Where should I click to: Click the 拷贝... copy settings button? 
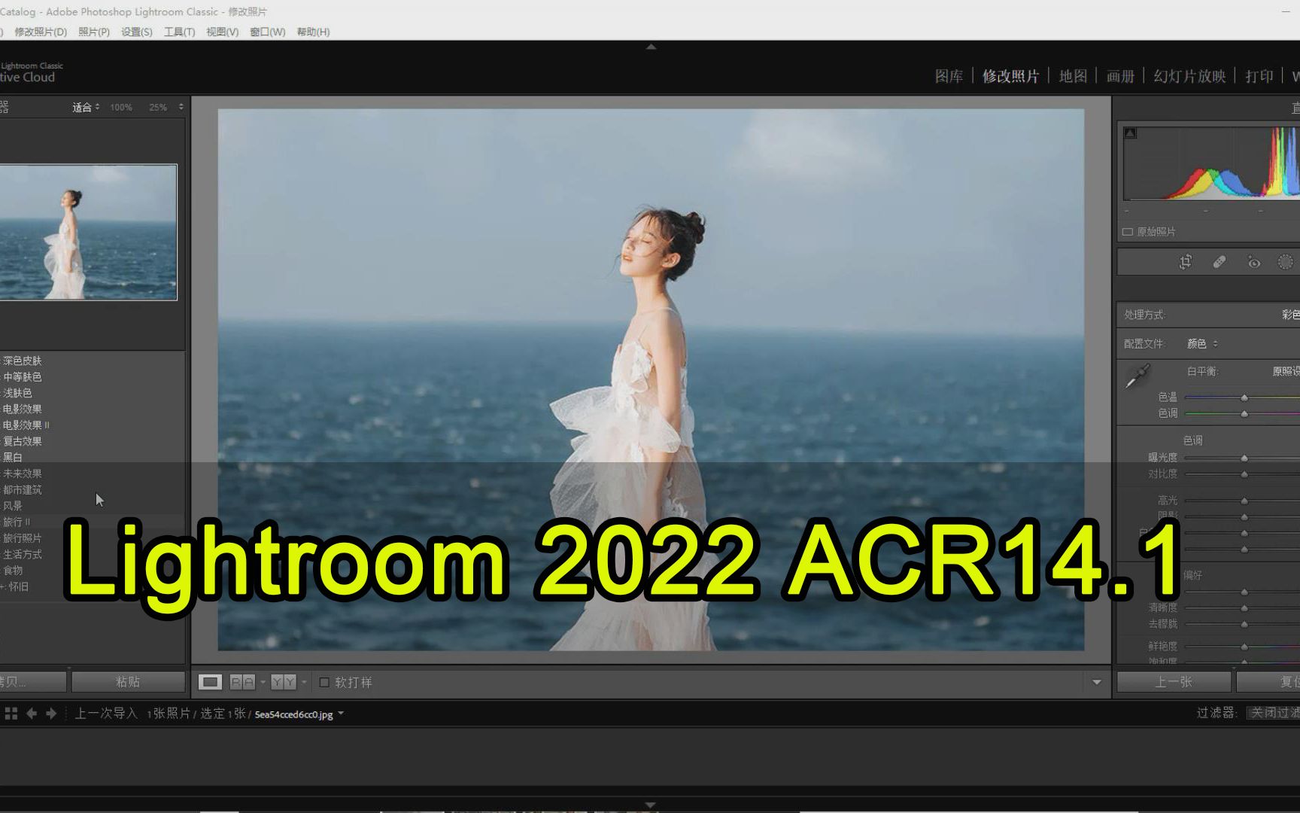[x=32, y=682]
